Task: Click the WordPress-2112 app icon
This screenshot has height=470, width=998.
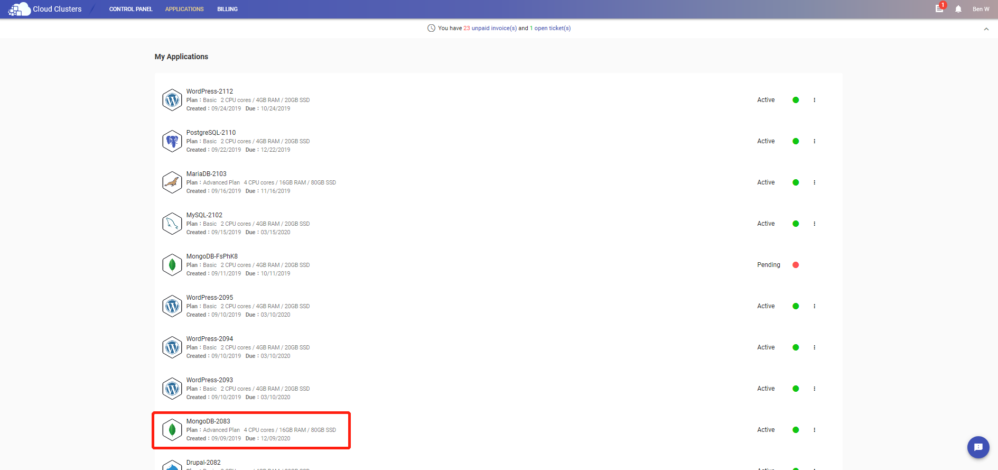Action: (x=172, y=100)
